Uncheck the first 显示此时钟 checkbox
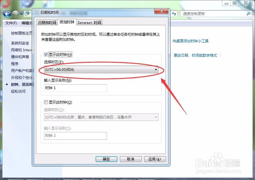Screen dimensions: 255x180 pyautogui.click(x=46, y=54)
